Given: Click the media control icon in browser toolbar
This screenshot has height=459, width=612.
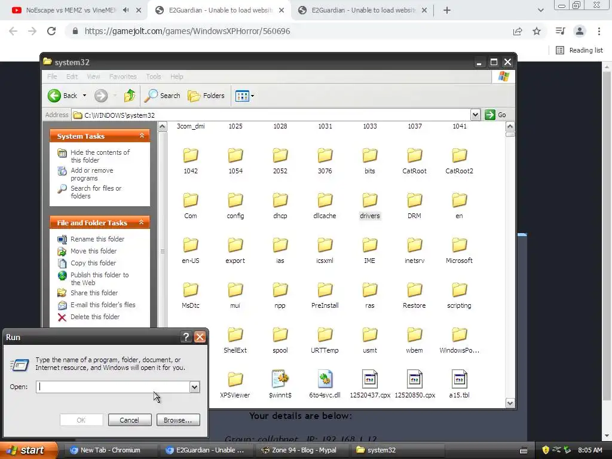Looking at the screenshot, I should tap(560, 31).
